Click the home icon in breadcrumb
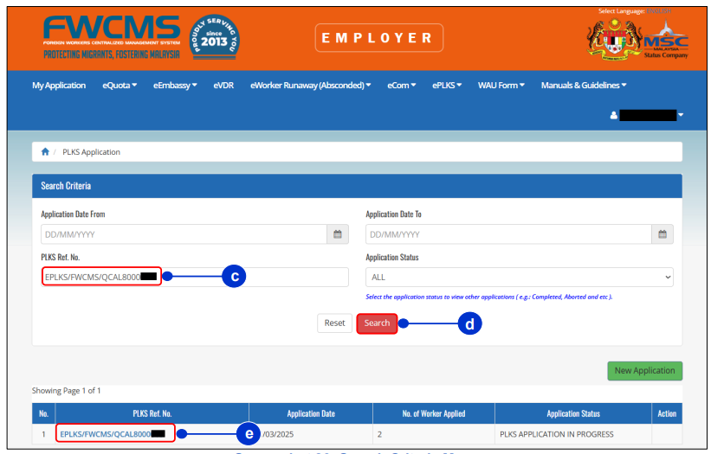The image size is (711, 454). click(x=45, y=151)
